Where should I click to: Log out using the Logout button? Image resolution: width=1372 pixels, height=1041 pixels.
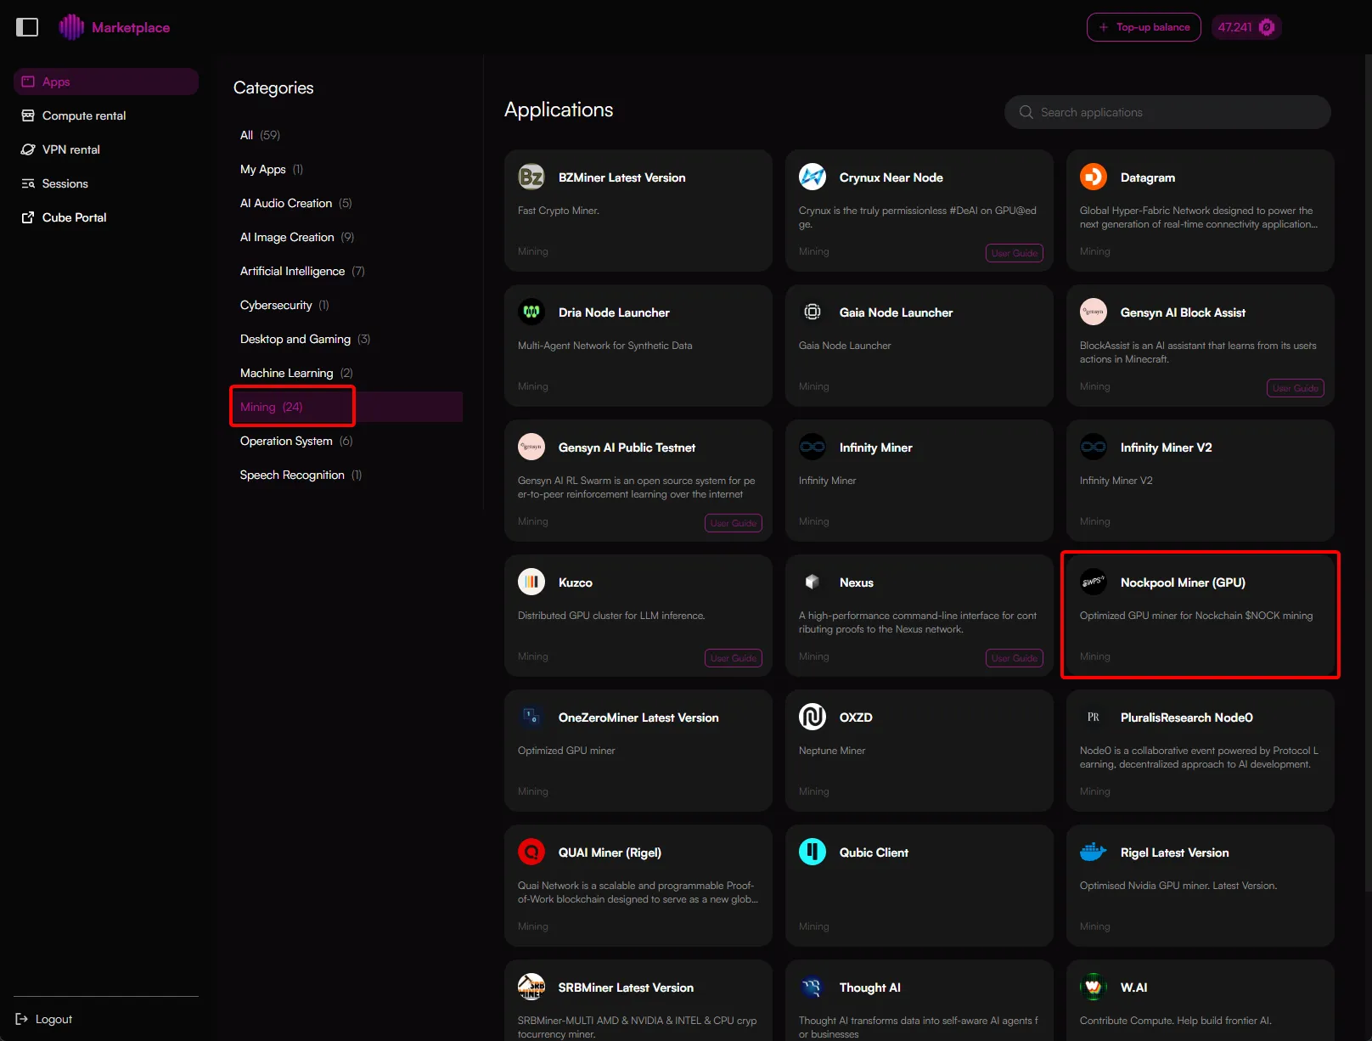[44, 1019]
